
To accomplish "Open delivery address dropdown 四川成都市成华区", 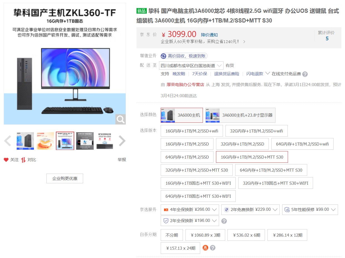I will pos(191,66).
